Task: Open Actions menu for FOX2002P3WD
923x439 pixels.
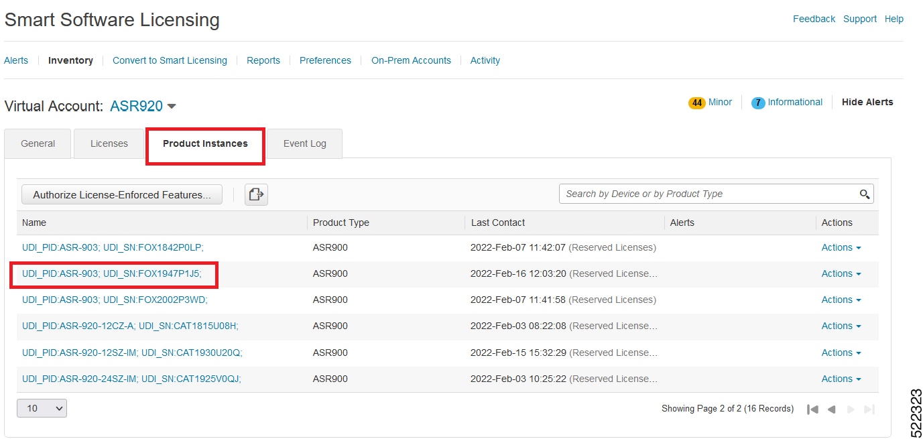Action: pyautogui.click(x=841, y=300)
